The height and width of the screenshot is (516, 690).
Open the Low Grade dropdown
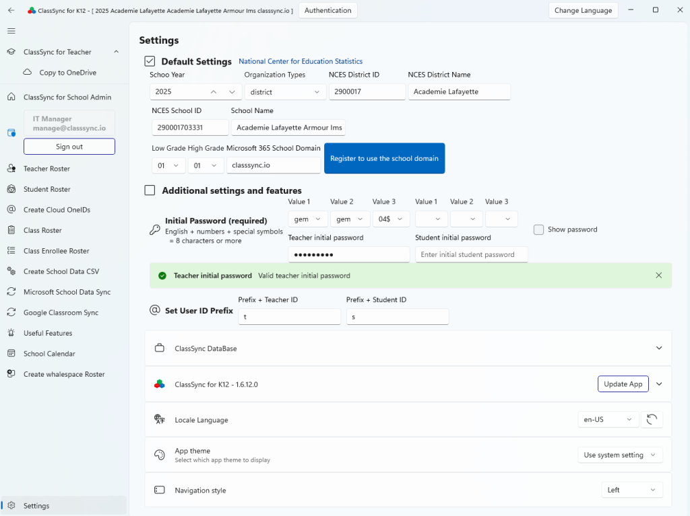pyautogui.click(x=168, y=165)
